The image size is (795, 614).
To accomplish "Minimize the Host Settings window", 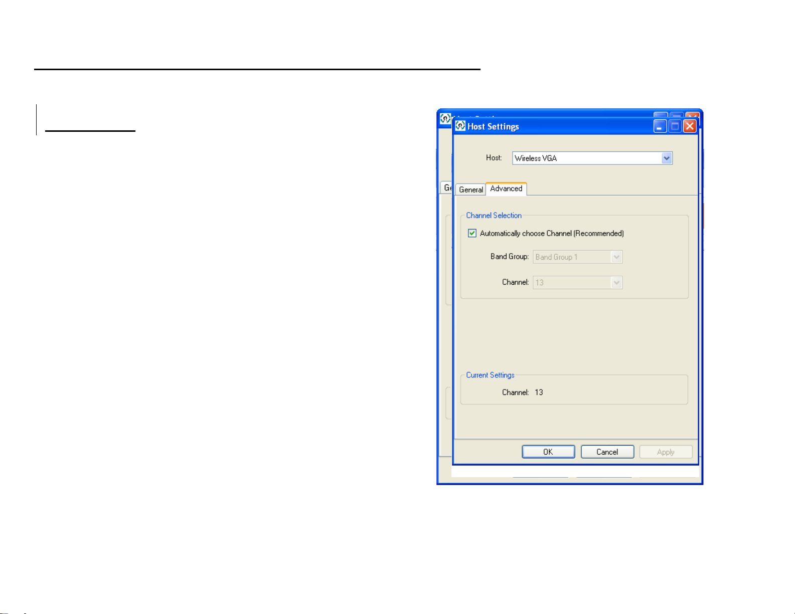I will 660,126.
